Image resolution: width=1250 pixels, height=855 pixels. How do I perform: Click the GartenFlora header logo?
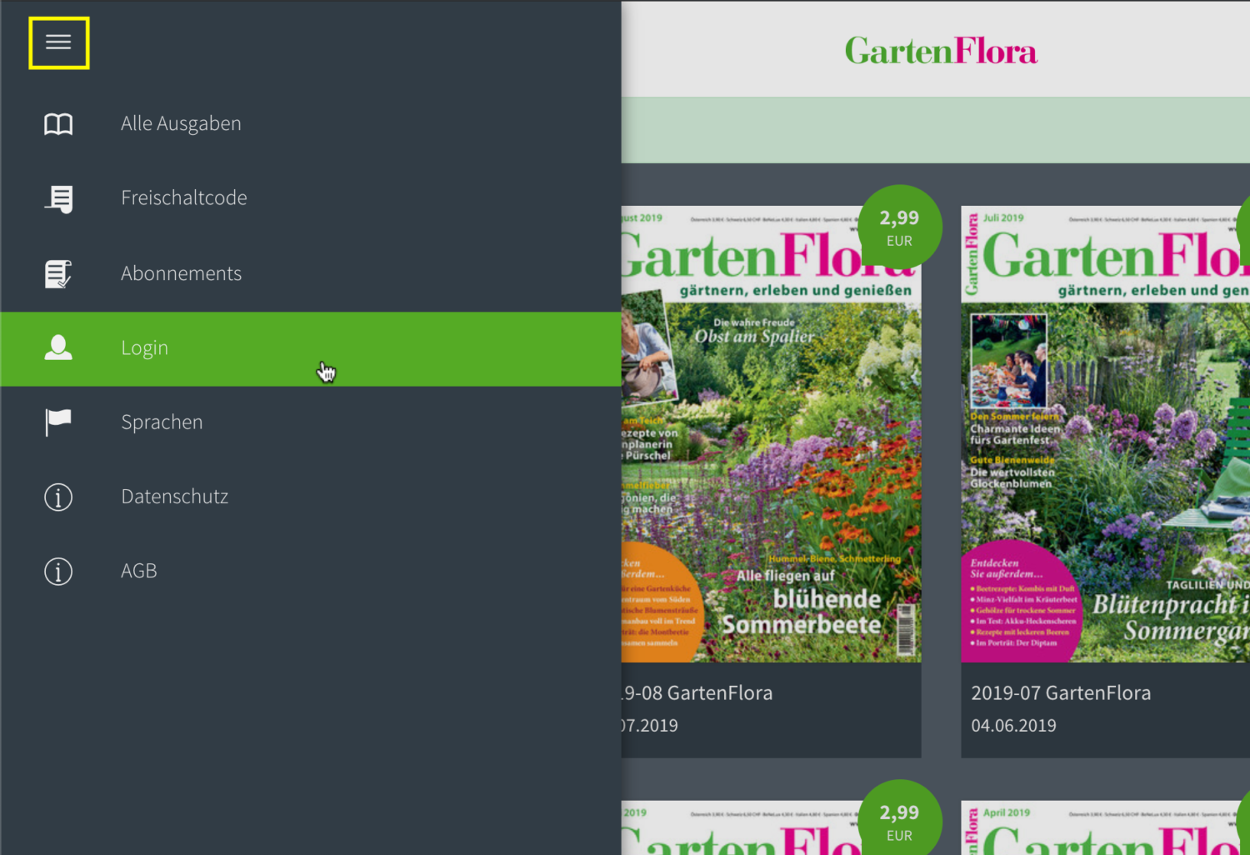click(x=941, y=52)
